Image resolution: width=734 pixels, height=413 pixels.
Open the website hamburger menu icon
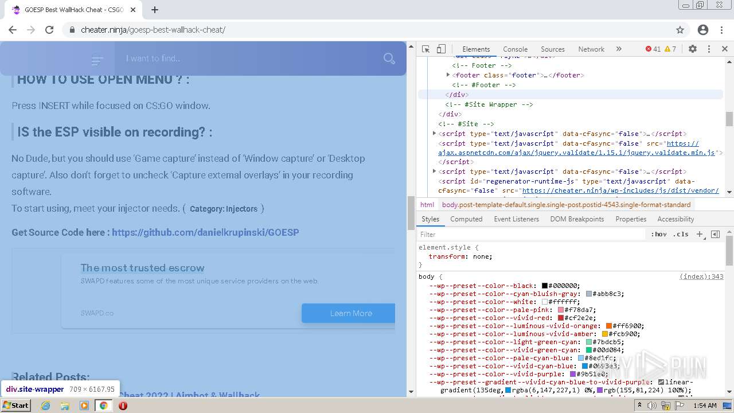click(x=97, y=60)
